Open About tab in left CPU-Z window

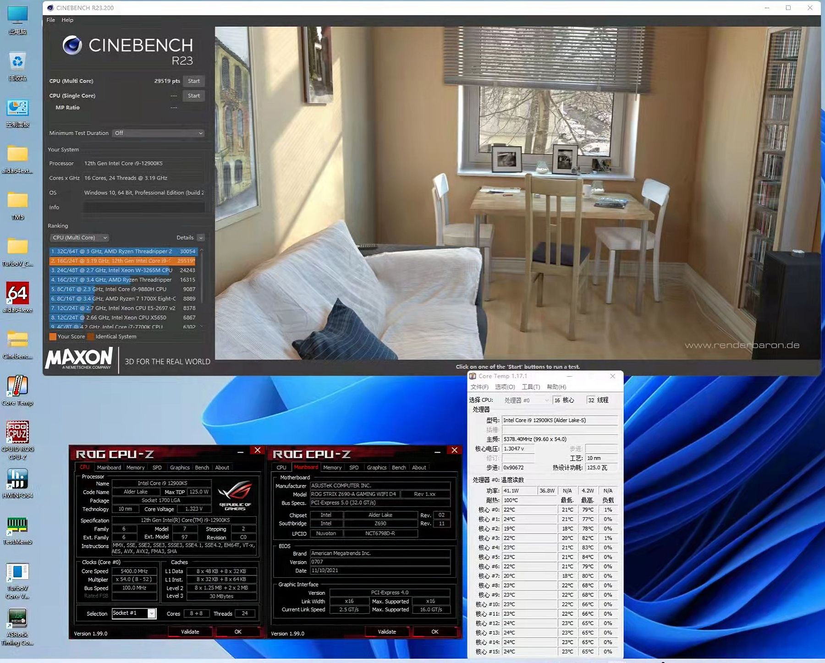click(222, 468)
